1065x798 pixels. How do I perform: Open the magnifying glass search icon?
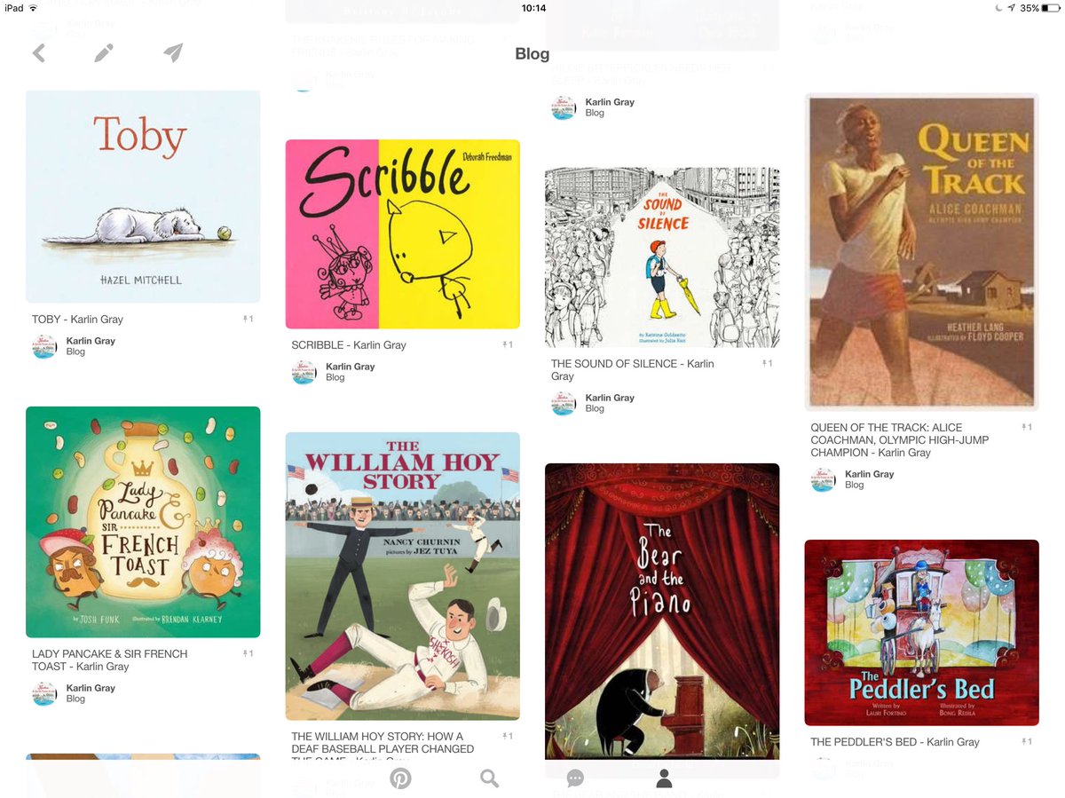tap(489, 778)
